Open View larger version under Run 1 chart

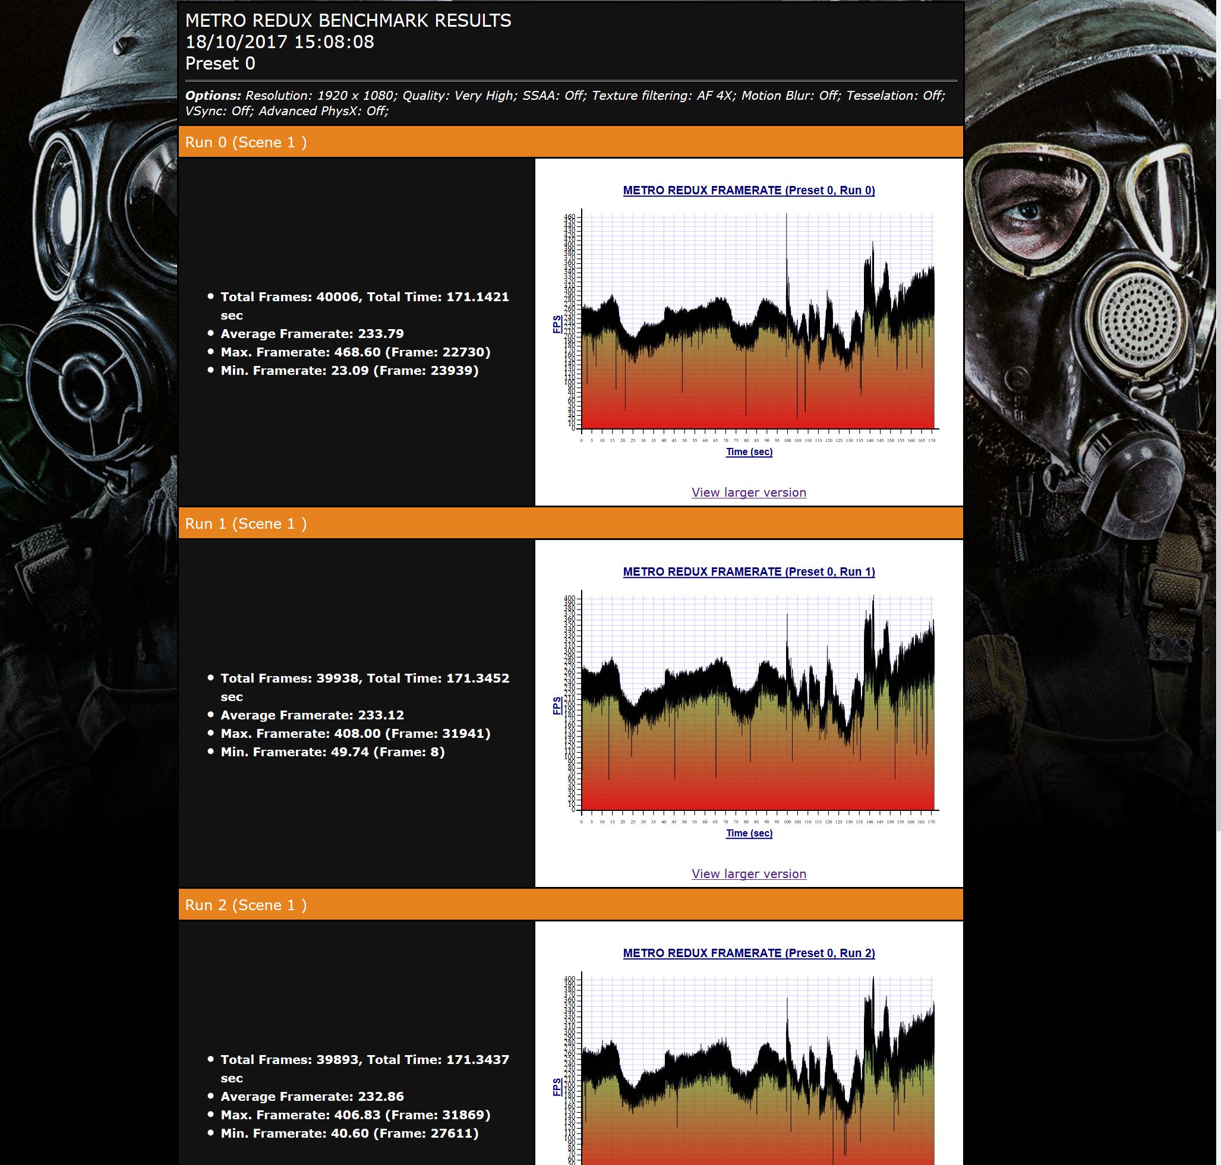click(749, 874)
